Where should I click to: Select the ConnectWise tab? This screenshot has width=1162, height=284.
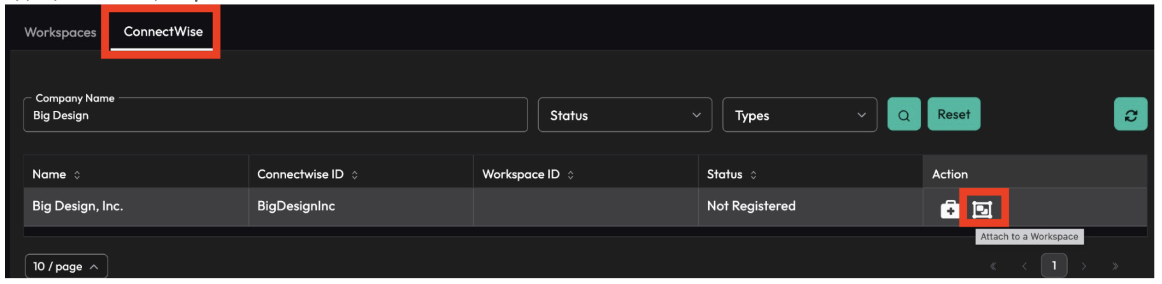[x=163, y=32]
